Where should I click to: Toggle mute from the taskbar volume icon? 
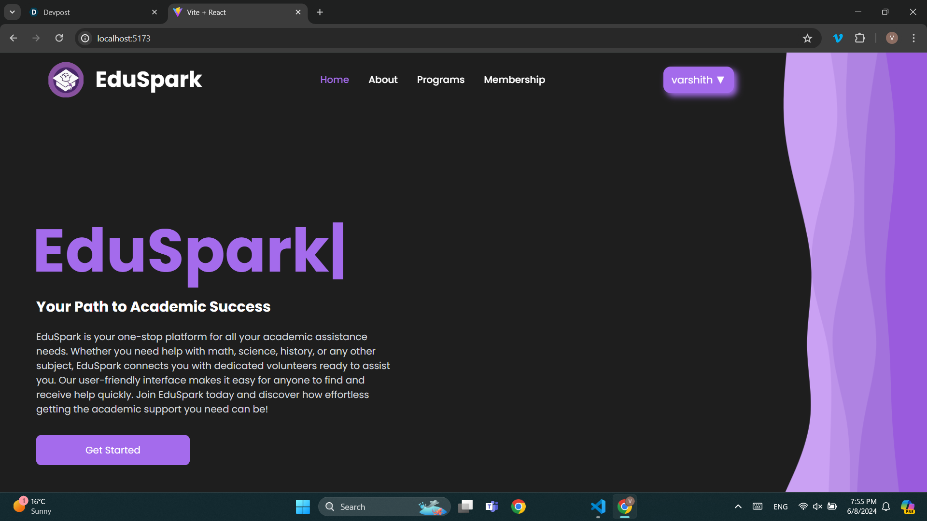[x=817, y=507]
